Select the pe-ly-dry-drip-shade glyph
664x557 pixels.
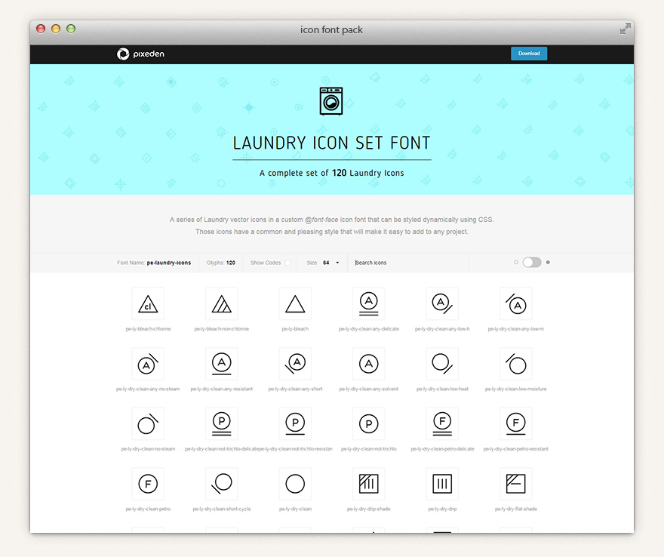pyautogui.click(x=368, y=484)
